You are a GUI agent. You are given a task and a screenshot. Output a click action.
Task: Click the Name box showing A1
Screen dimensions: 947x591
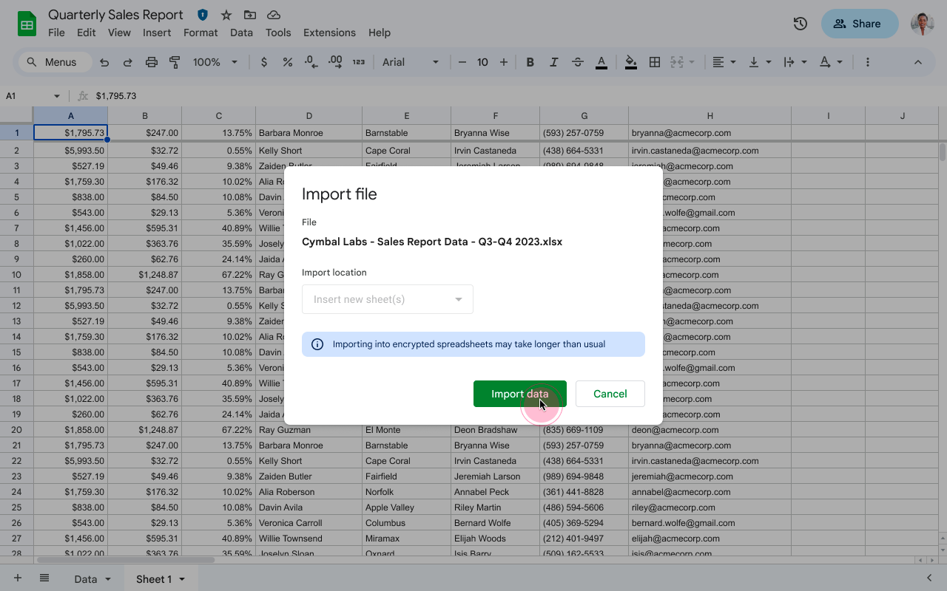click(x=30, y=96)
